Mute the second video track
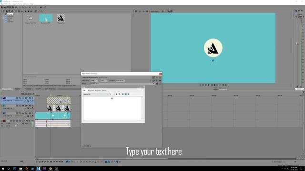Viewport: 305px width, 171px height. point(30,105)
